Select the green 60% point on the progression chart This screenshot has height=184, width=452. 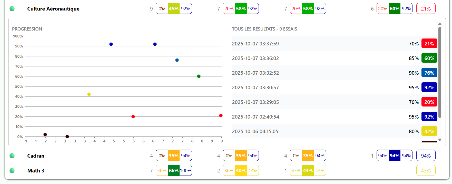click(199, 76)
